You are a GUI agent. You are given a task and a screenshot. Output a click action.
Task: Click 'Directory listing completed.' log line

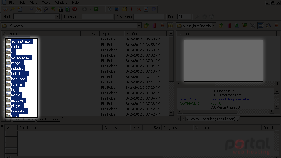[231, 99]
